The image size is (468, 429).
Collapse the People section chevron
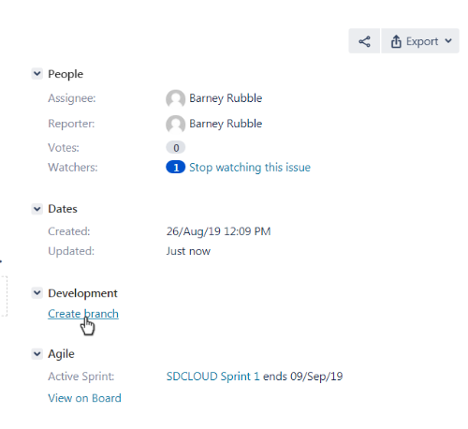[37, 74]
